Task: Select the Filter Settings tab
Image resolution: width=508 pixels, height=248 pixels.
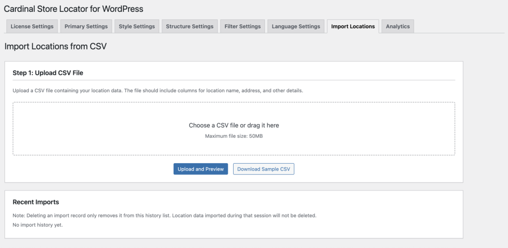Action: tap(243, 26)
